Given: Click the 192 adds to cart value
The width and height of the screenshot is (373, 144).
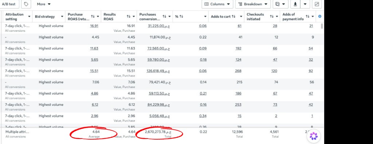Looking at the screenshot, I should click(x=238, y=48).
